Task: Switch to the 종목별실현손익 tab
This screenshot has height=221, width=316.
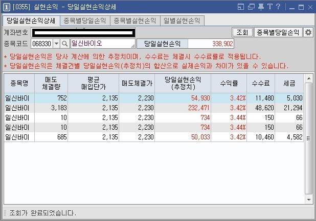Action: point(135,21)
